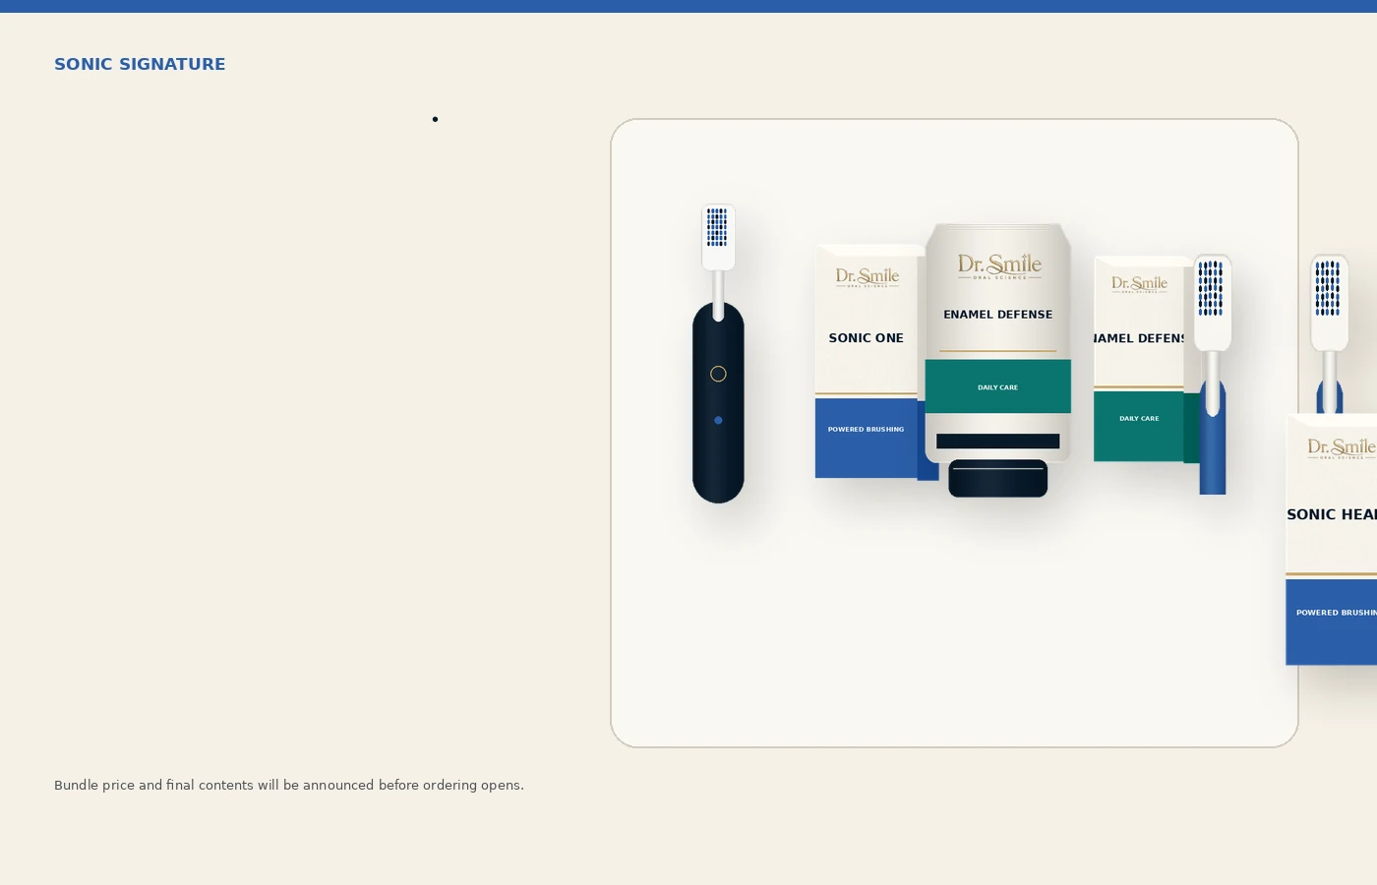This screenshot has width=1377, height=885.
Task: Click the toothbrush above the Sonic Head box
Action: [1330, 333]
